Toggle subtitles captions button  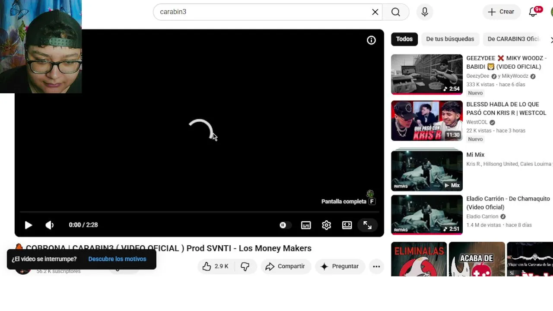coord(306,225)
